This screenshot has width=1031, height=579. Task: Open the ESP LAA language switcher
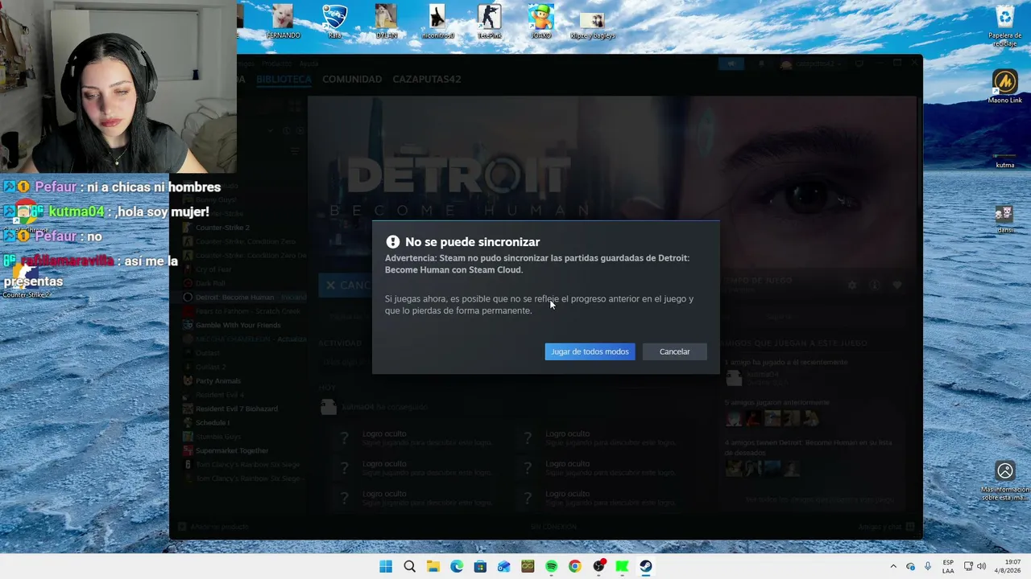click(x=948, y=566)
